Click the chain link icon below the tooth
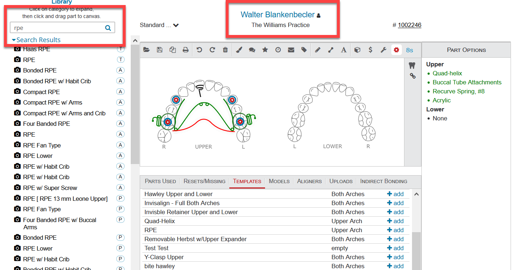 [412, 76]
